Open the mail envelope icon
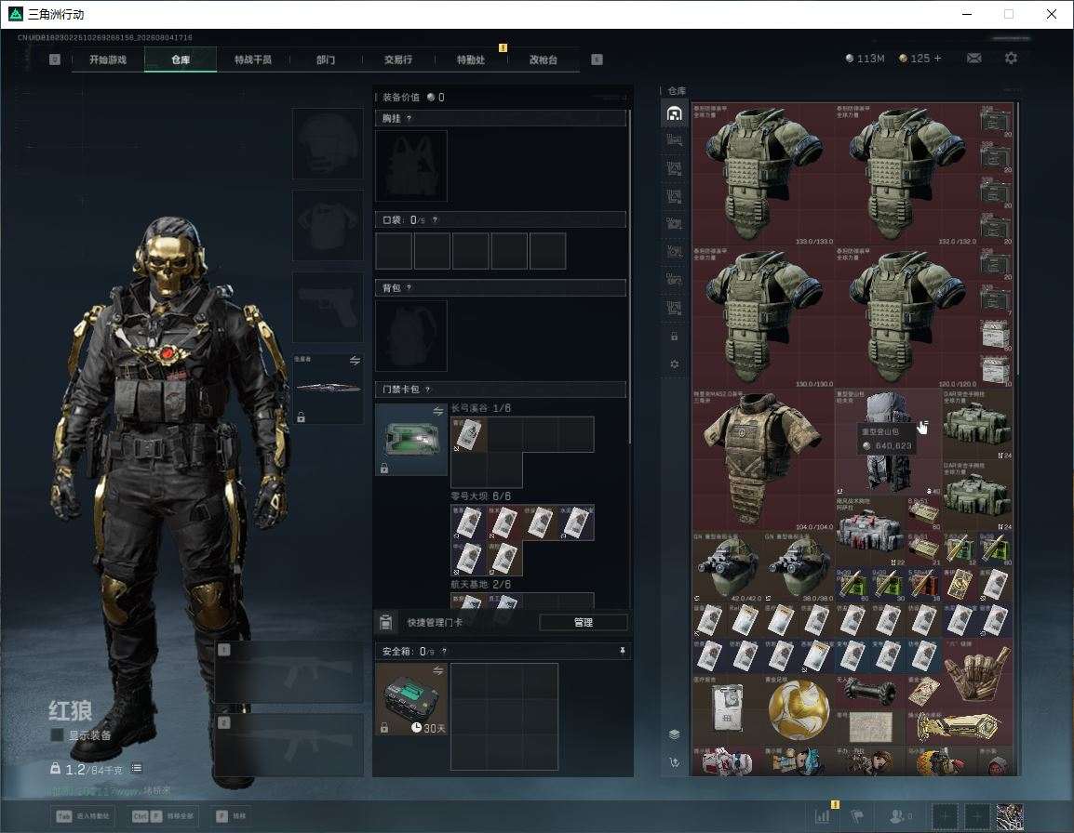Screen dimensions: 1074x833 click(x=974, y=59)
